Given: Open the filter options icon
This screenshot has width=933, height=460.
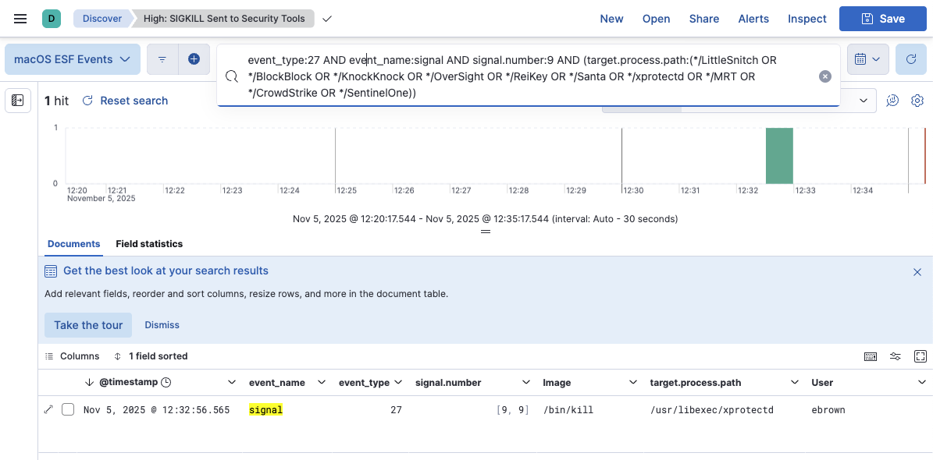Looking at the screenshot, I should (x=162, y=59).
